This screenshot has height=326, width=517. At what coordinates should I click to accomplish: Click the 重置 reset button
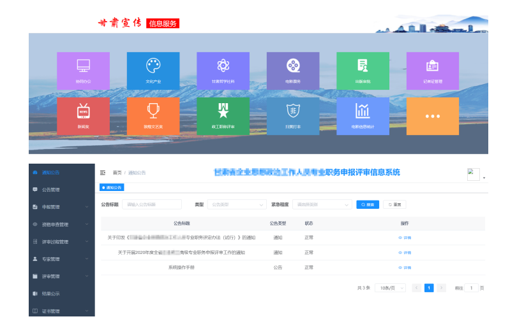394,204
